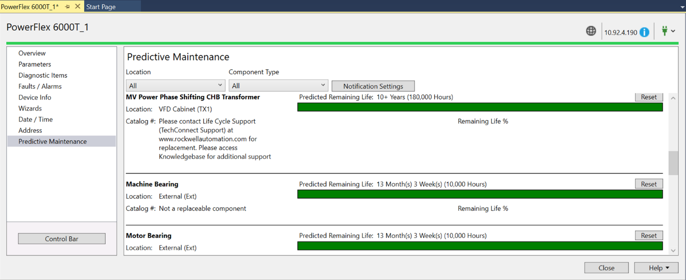
Task: Reset the MV Power Phase Shifting Transformer life
Action: click(649, 97)
